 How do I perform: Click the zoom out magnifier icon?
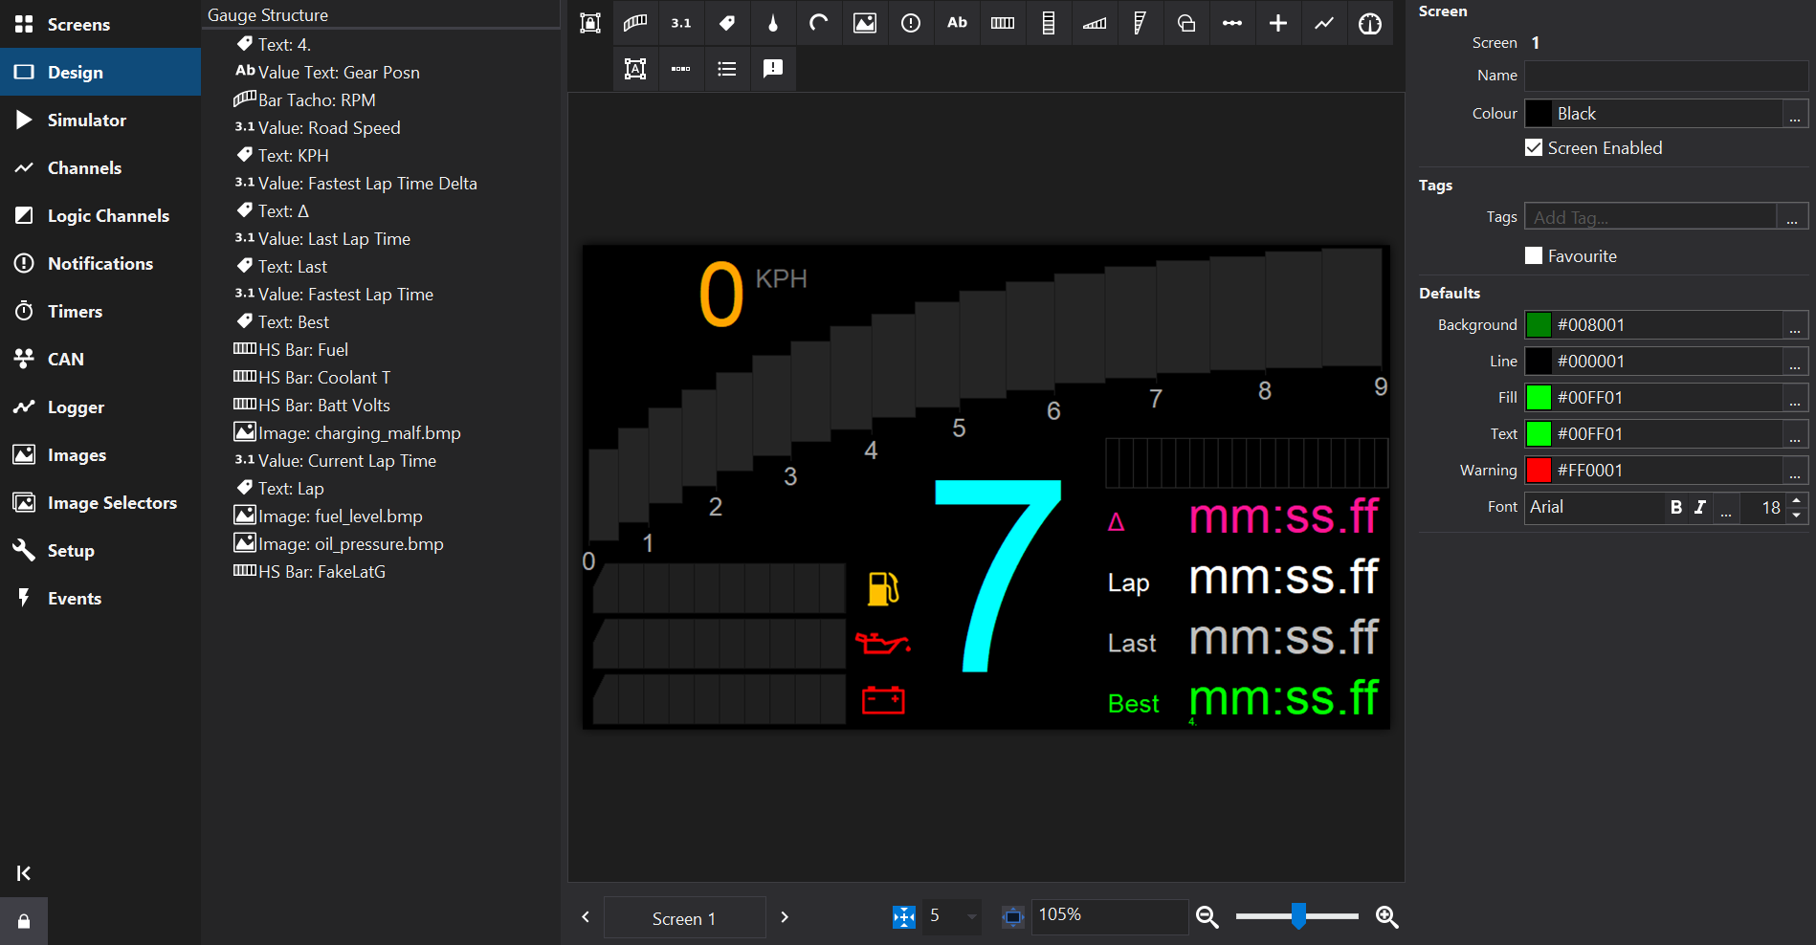[1207, 917]
